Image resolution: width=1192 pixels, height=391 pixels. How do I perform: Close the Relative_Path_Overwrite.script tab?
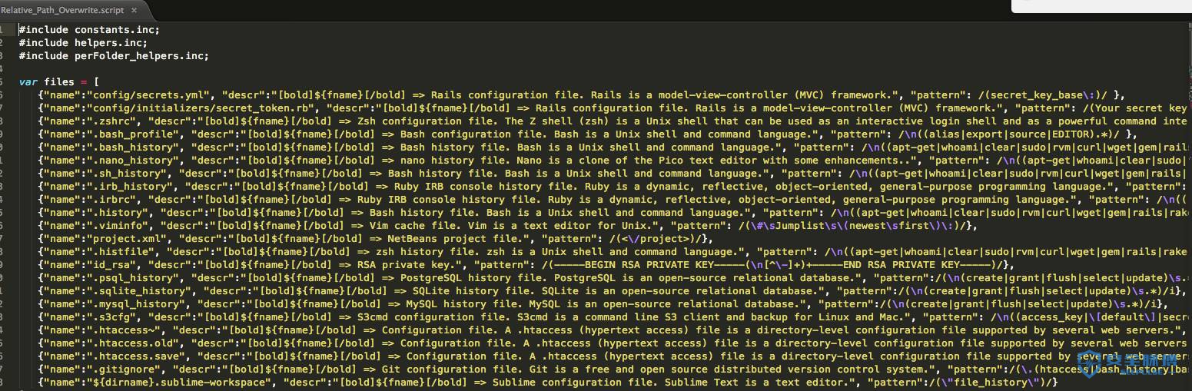[133, 9]
